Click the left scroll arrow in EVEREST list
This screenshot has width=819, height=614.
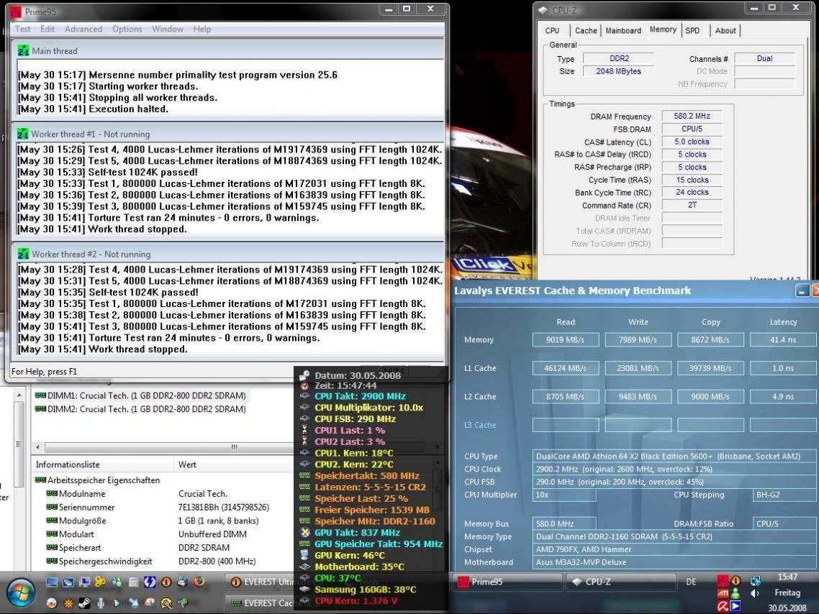pyautogui.click(x=37, y=447)
